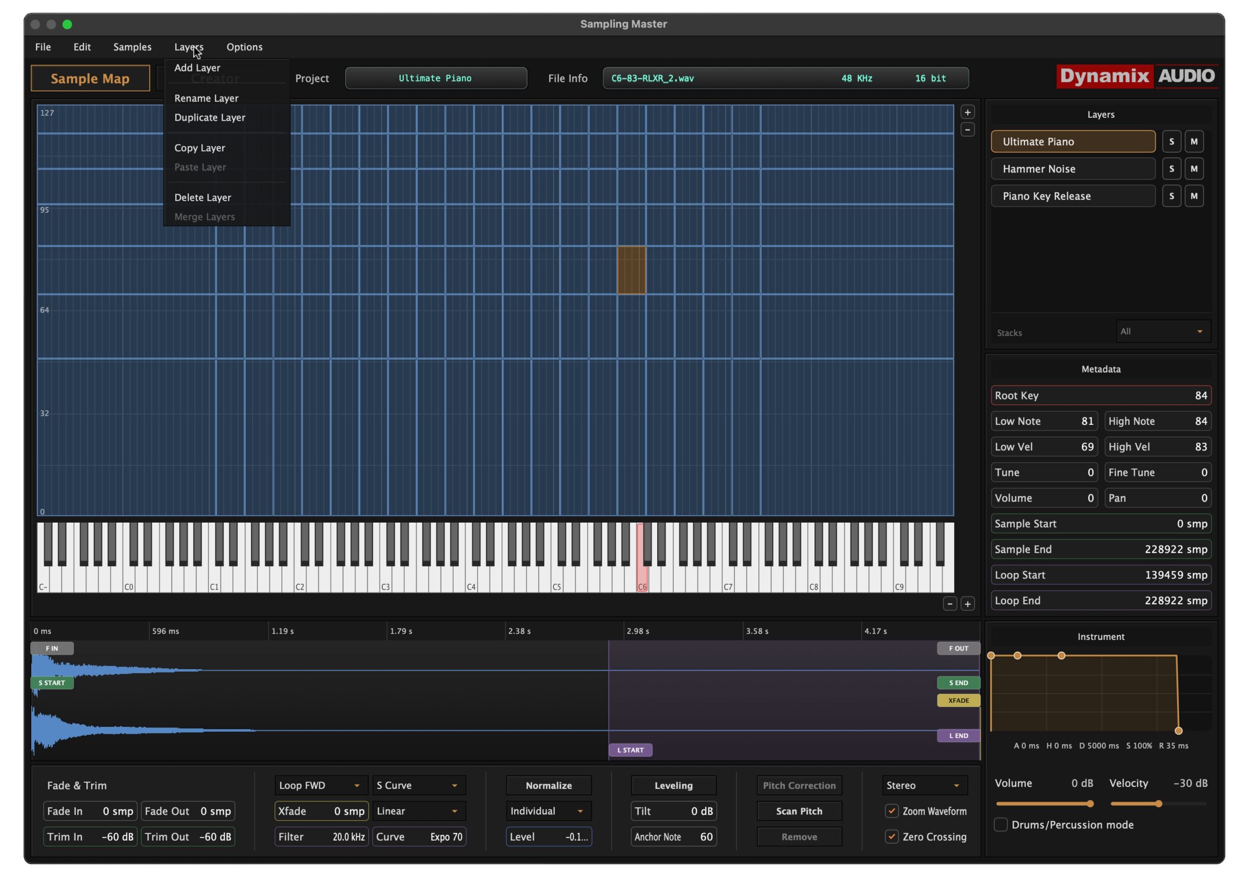Click the L START loop marker
This screenshot has width=1250, height=887.
630,750
